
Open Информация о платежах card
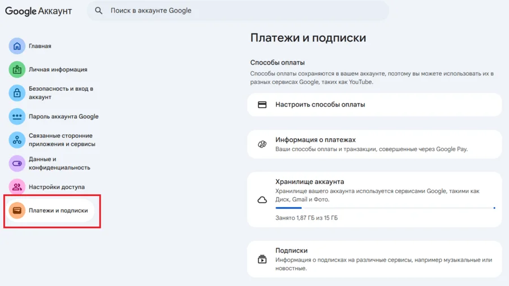[374, 144]
